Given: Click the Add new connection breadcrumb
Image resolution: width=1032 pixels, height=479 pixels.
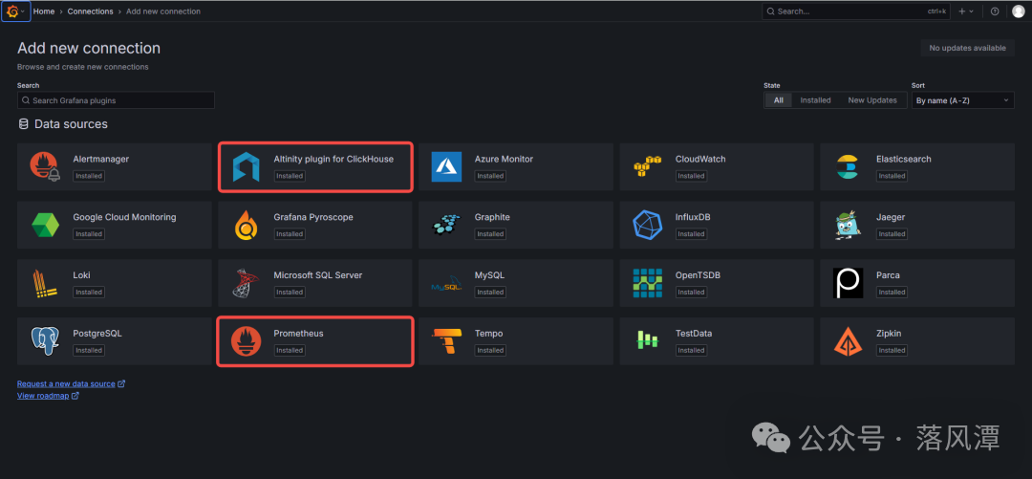Looking at the screenshot, I should (x=163, y=11).
